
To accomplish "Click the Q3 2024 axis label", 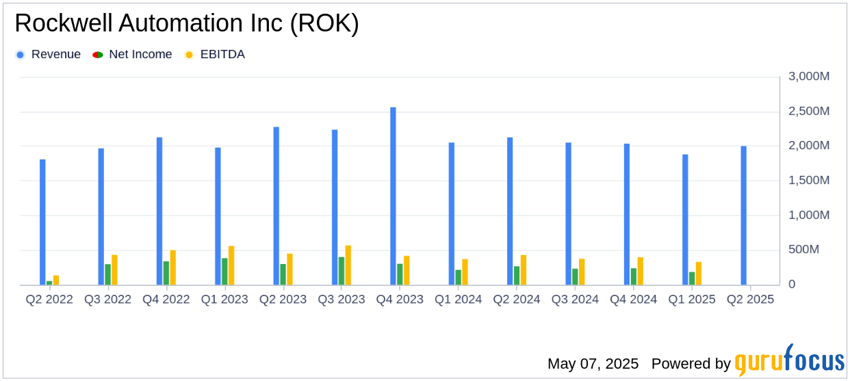I will [575, 300].
